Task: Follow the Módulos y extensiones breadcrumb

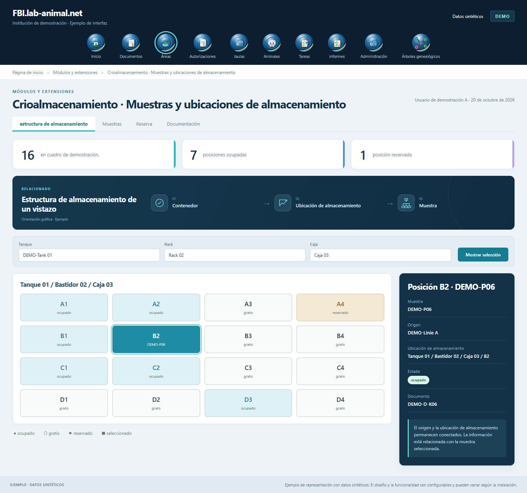Action: coord(75,73)
